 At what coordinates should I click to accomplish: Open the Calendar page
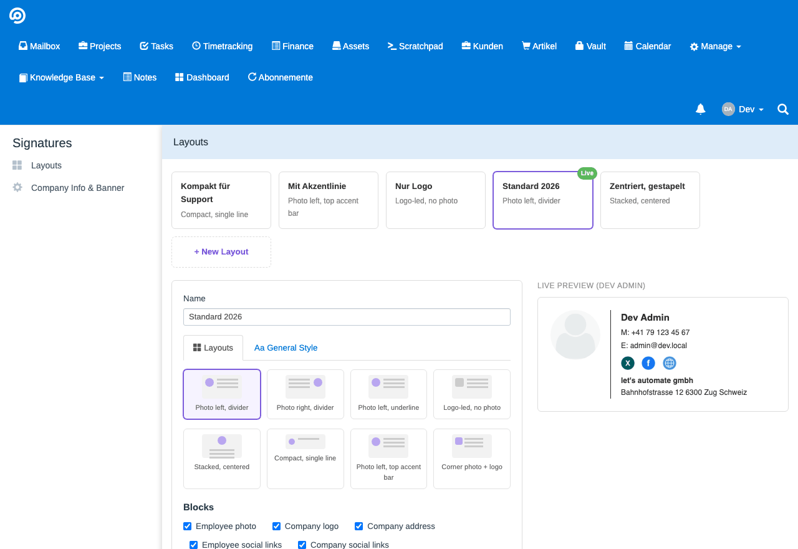tap(648, 46)
